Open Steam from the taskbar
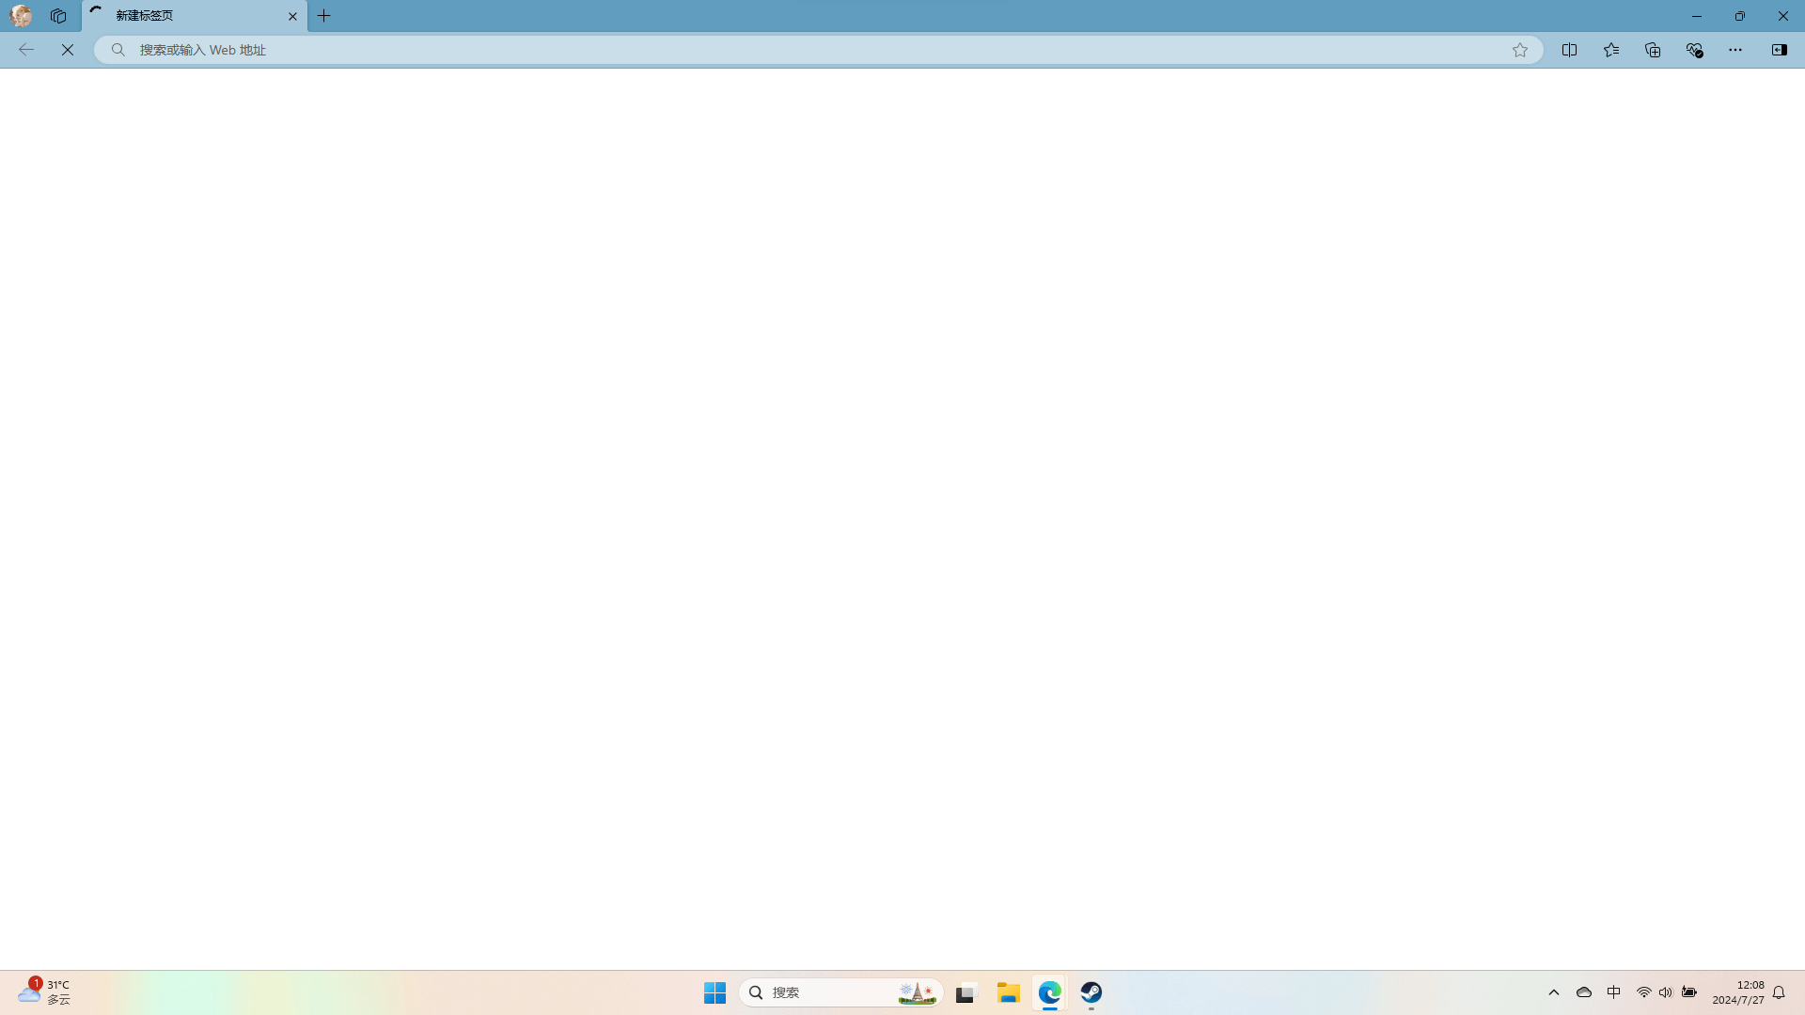 point(1091,992)
